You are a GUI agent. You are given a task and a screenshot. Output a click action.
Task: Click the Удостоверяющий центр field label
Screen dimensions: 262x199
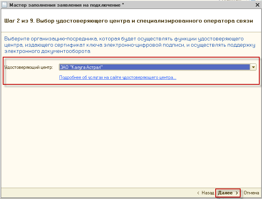click(x=28, y=67)
